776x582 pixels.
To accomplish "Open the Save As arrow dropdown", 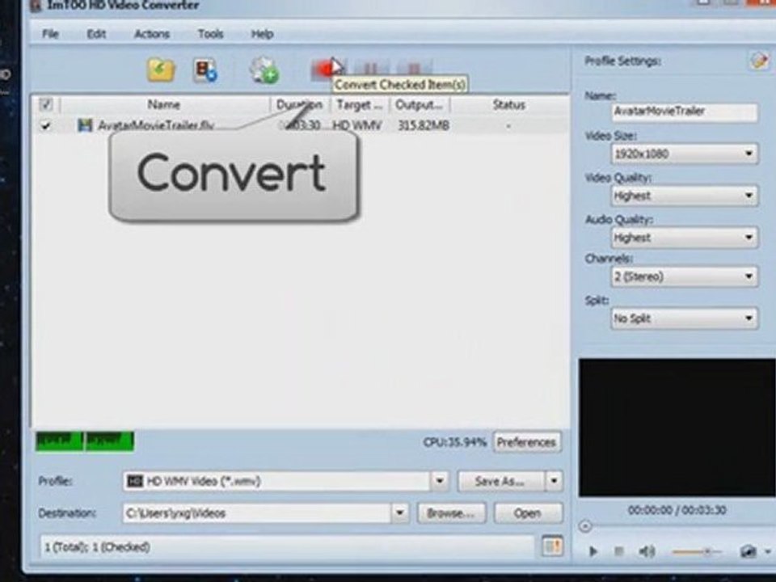I will (x=554, y=480).
